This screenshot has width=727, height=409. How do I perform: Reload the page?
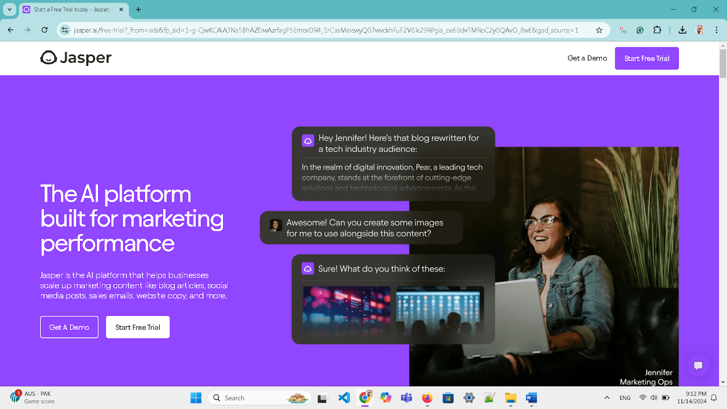[x=45, y=30]
